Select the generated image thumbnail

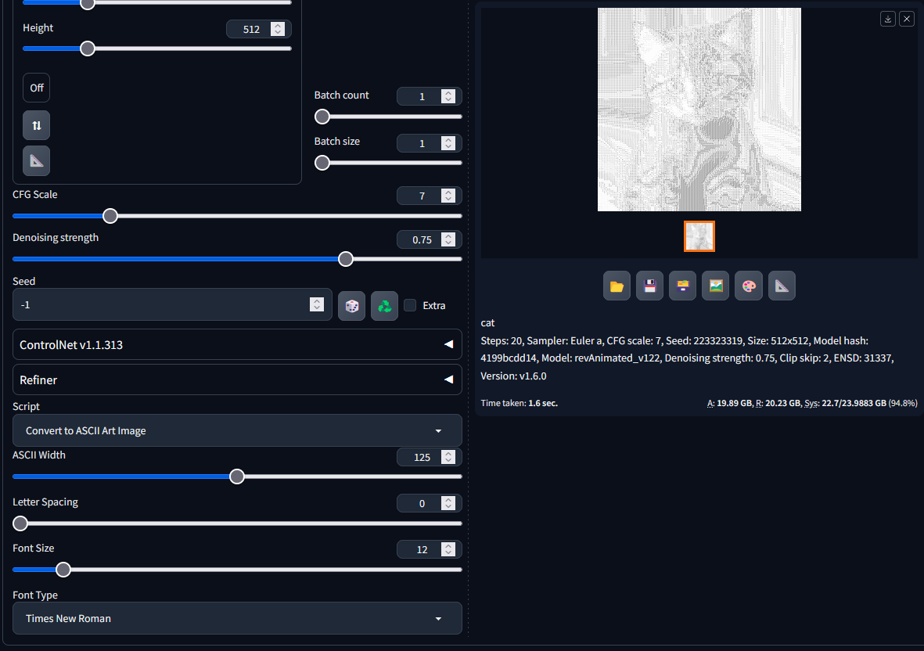(699, 236)
